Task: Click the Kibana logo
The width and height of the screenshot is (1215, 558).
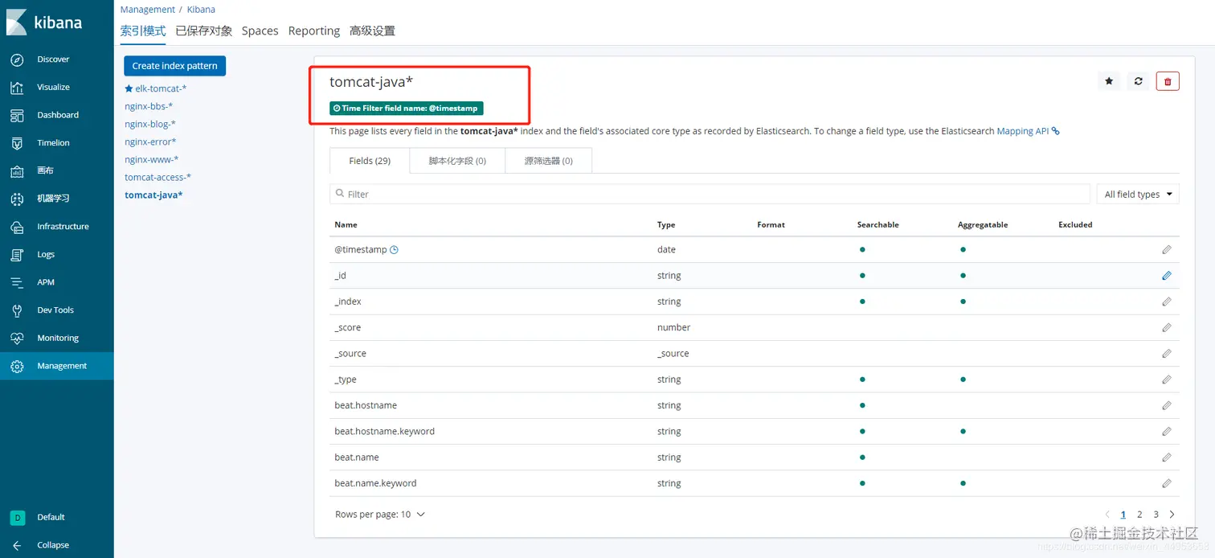Action: point(44,22)
